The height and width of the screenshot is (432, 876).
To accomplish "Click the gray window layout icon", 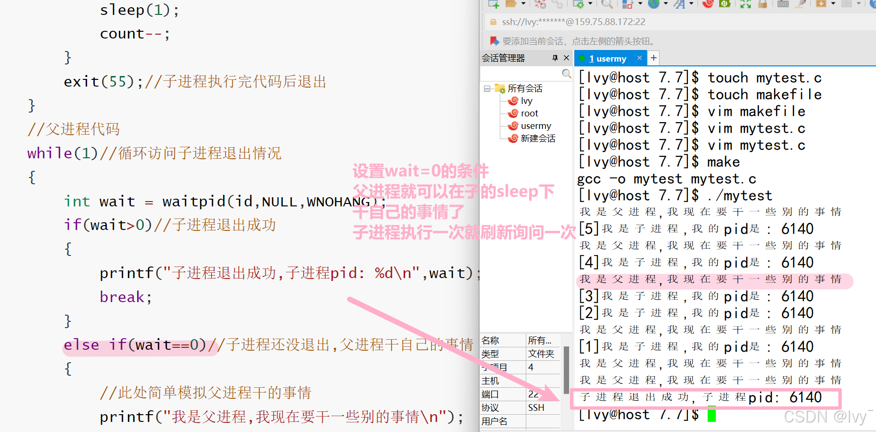I will [847, 4].
